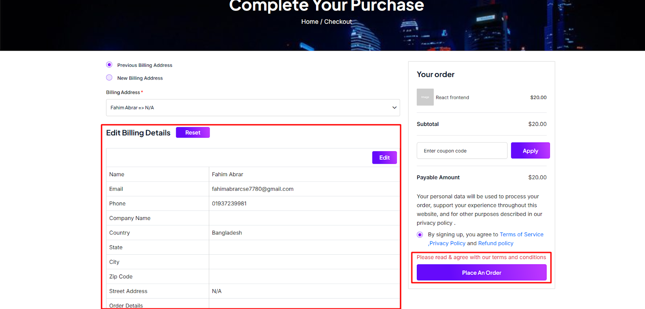645x309 pixels.
Task: Open the Billing Address dropdown
Action: [x=253, y=107]
